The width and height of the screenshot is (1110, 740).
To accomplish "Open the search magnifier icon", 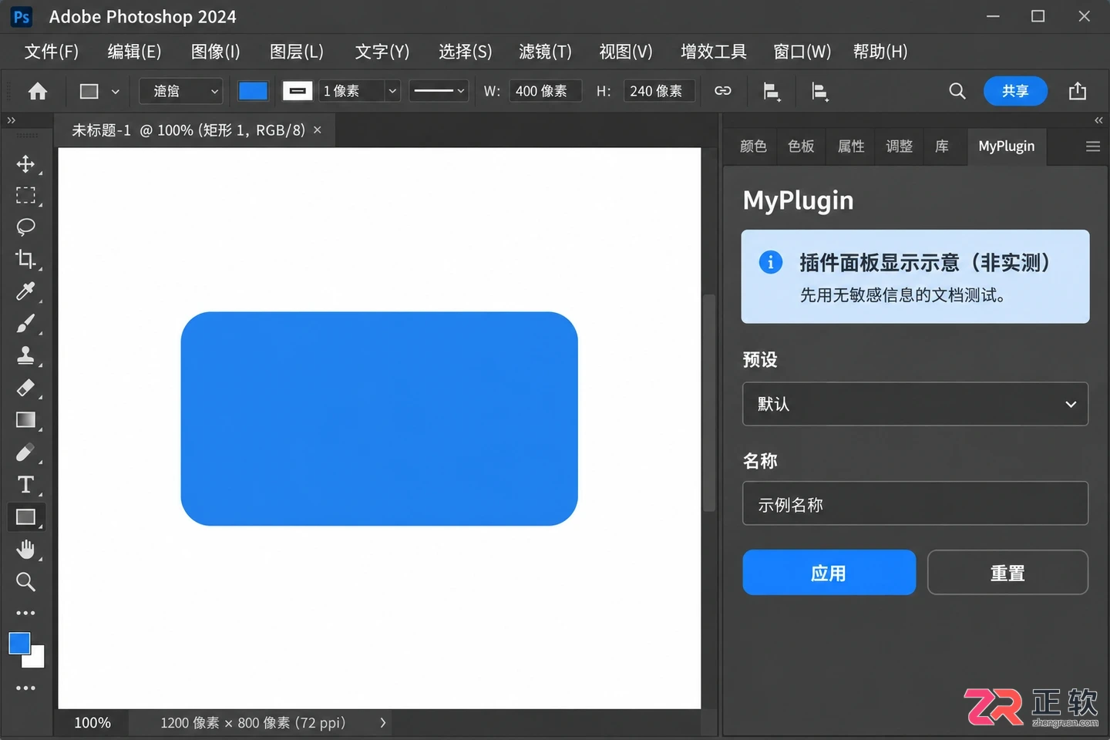I will coord(957,91).
